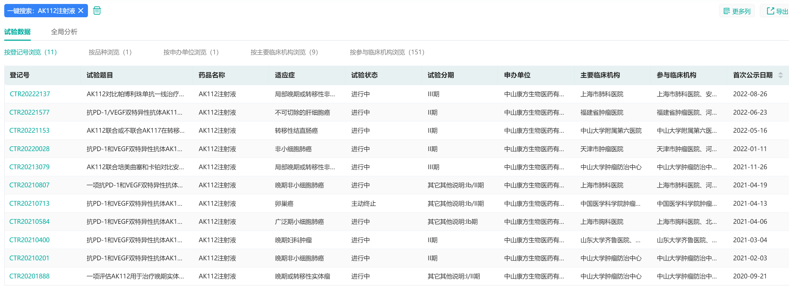Click the 申办单位 column header
Image resolution: width=789 pixels, height=292 pixels.
[517, 75]
